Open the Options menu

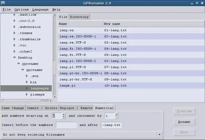[x=21, y=10]
